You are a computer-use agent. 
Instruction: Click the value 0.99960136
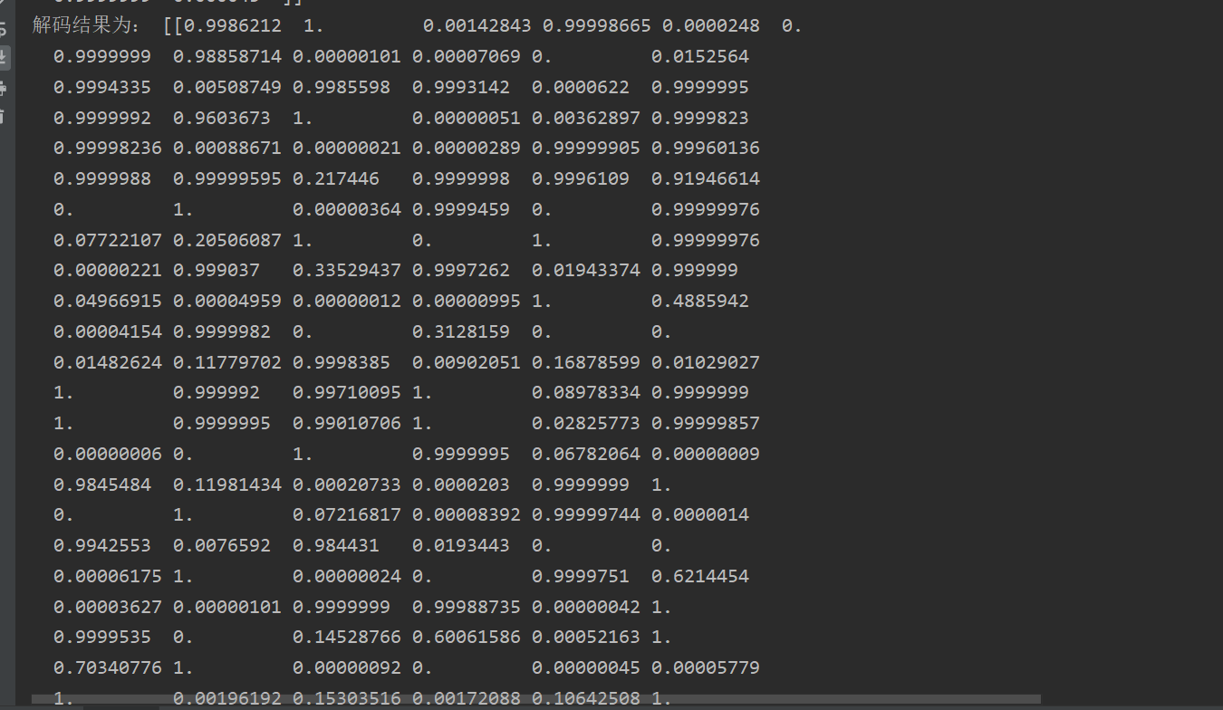coord(706,149)
